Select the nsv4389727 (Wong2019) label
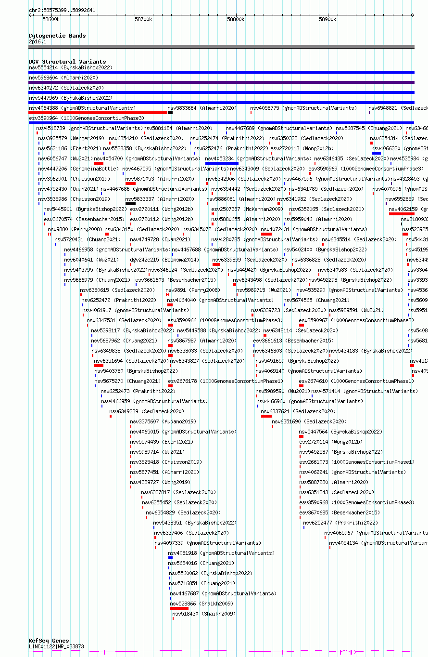 (160, 482)
